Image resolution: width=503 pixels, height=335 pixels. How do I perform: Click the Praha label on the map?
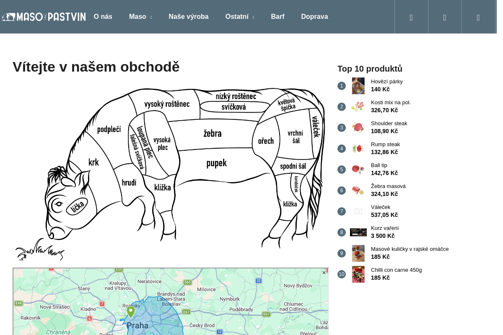[137, 325]
